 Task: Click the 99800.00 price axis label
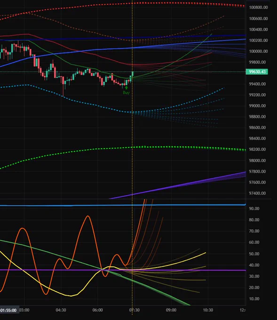(x=258, y=62)
